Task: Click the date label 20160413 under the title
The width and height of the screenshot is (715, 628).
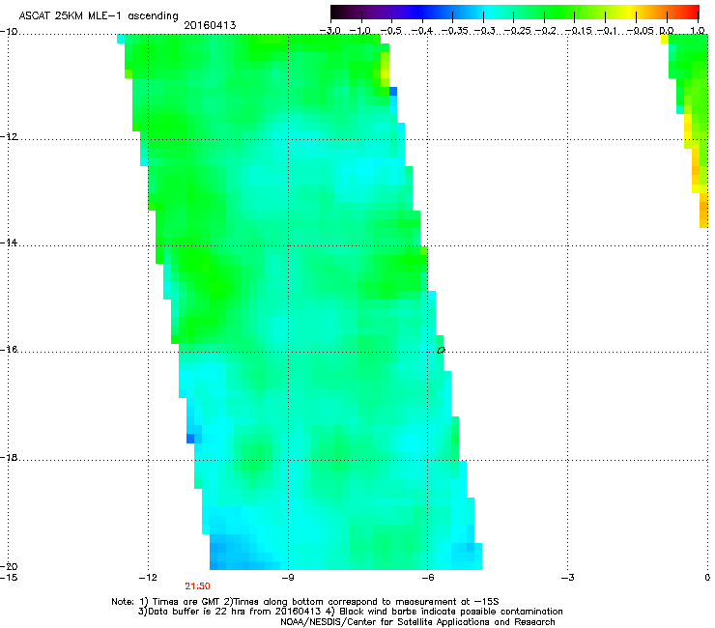Action: click(210, 25)
